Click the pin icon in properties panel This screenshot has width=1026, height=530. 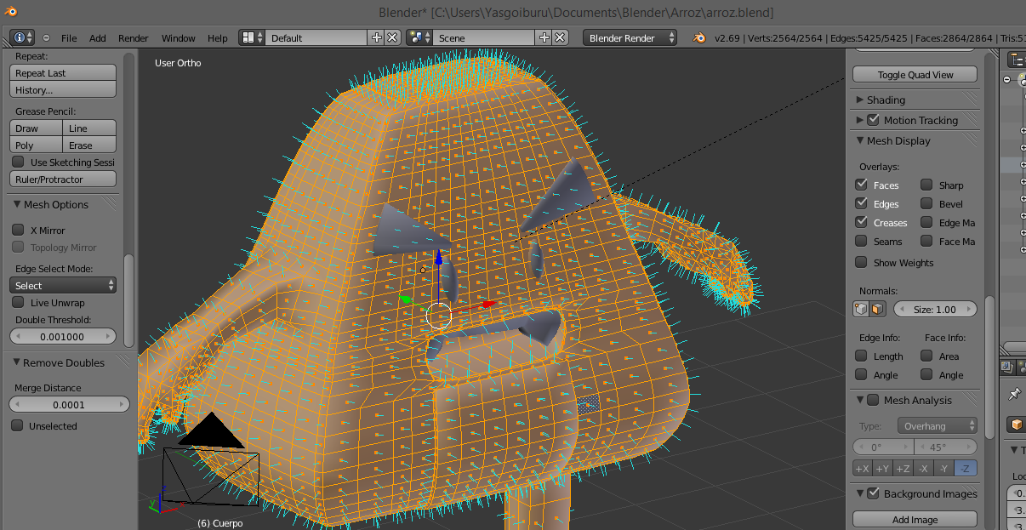pos(1014,394)
